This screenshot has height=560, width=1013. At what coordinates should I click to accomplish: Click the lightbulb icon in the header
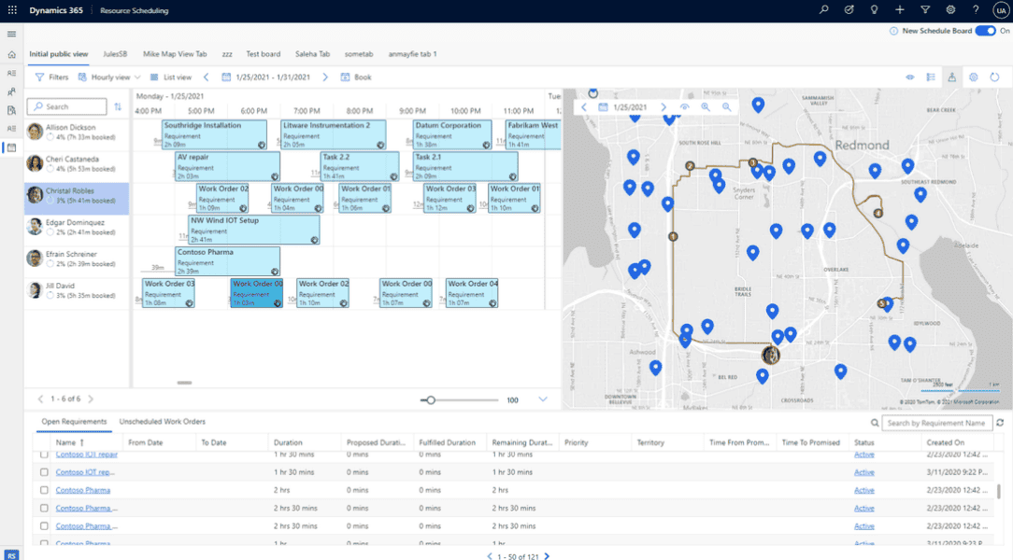tap(874, 10)
